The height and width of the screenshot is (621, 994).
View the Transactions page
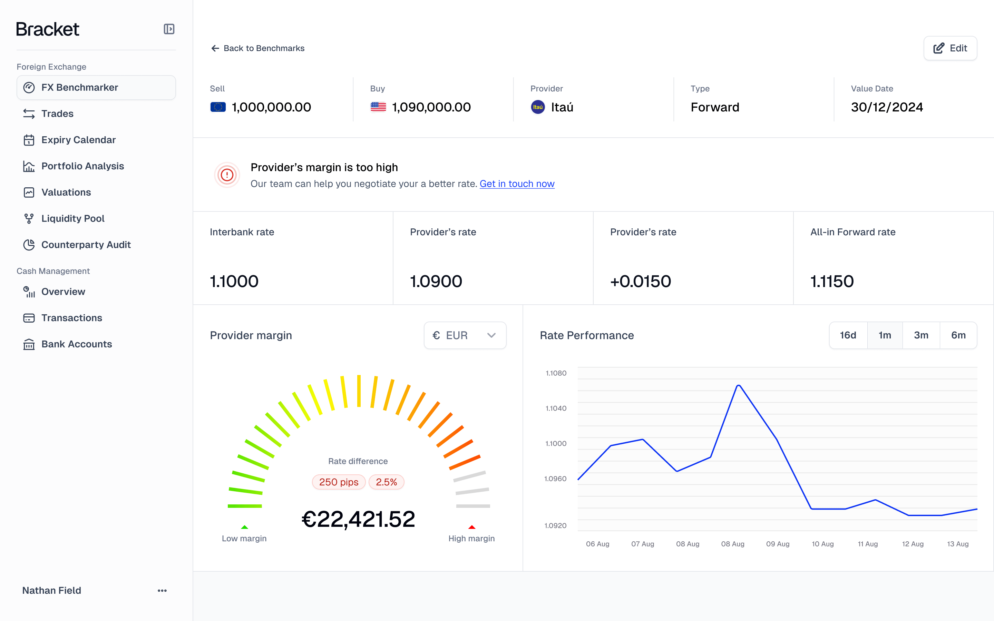[x=96, y=318]
